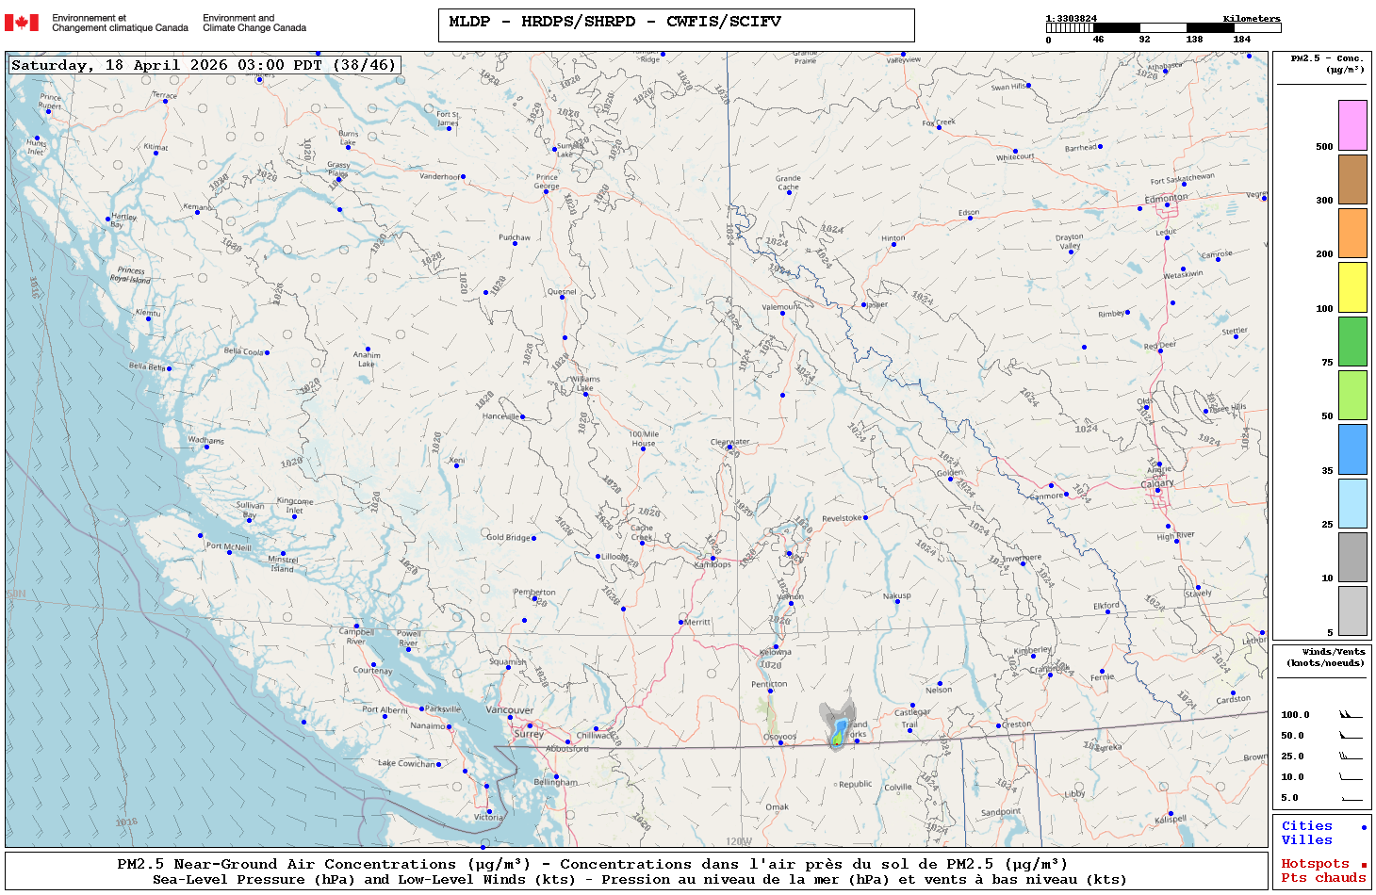This screenshot has height=895, width=1376.
Task: Click the blue dot beside Cities/Villes
Action: tap(1364, 827)
